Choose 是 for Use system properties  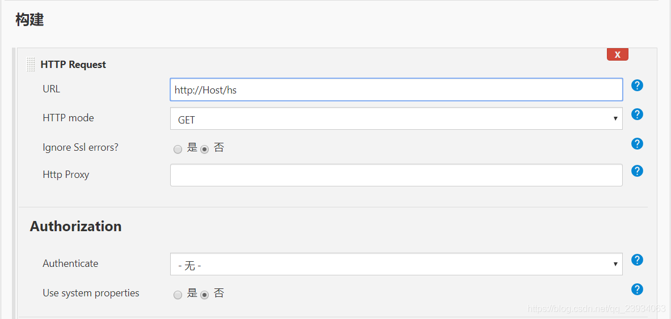click(x=178, y=295)
